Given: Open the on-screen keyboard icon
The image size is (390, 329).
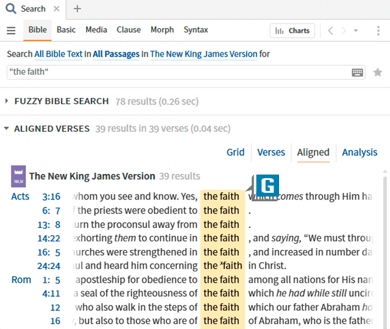Looking at the screenshot, I should [358, 72].
